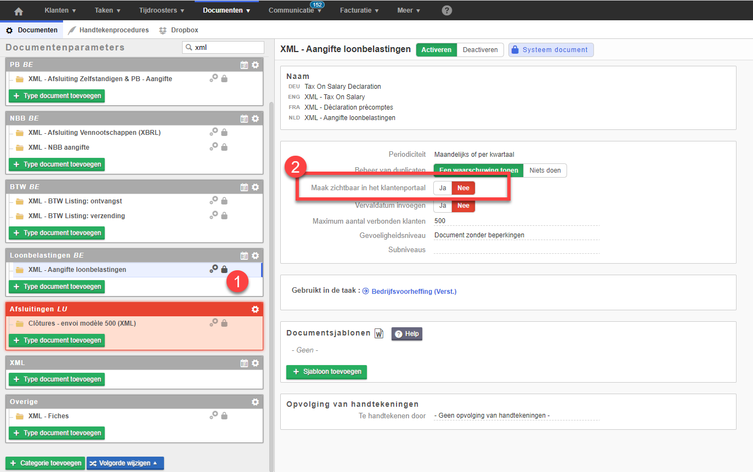Go to the home icon
Screen dimensions: 753x472
point(19,11)
